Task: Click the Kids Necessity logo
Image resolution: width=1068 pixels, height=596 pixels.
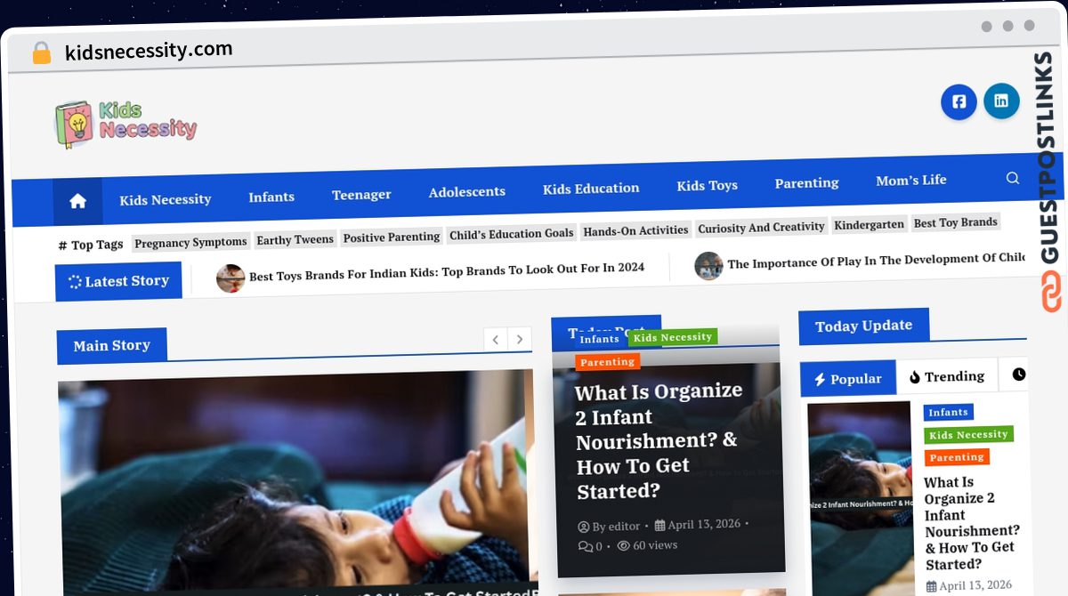Action: point(126,123)
